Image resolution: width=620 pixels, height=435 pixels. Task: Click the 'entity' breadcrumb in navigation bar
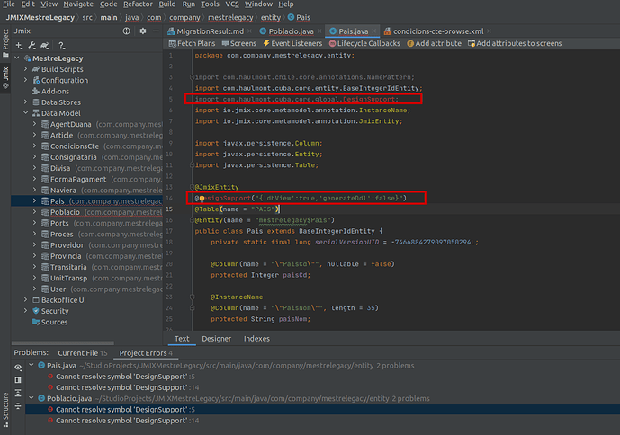click(x=271, y=17)
